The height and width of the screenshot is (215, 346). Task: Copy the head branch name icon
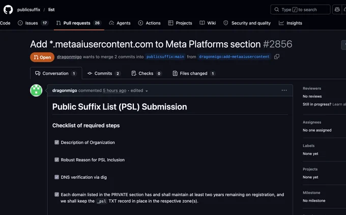277,57
